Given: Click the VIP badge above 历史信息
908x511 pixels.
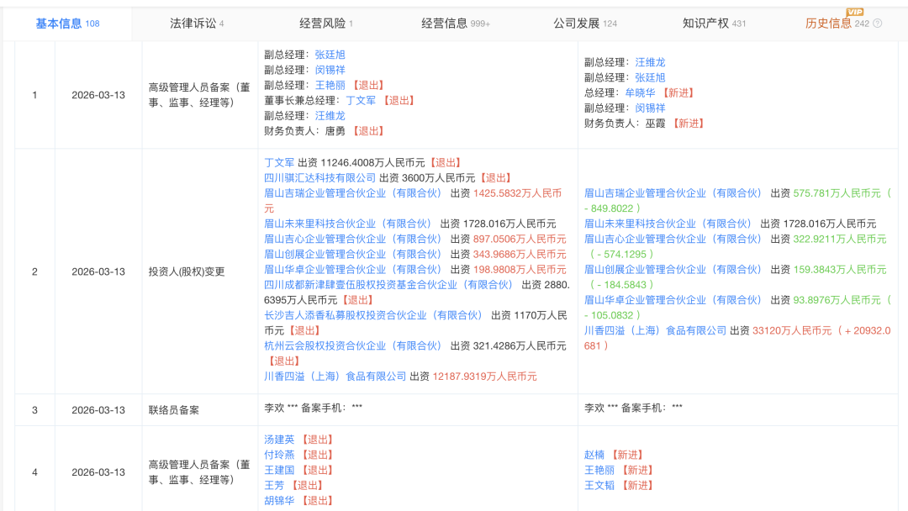Looking at the screenshot, I should coord(855,12).
